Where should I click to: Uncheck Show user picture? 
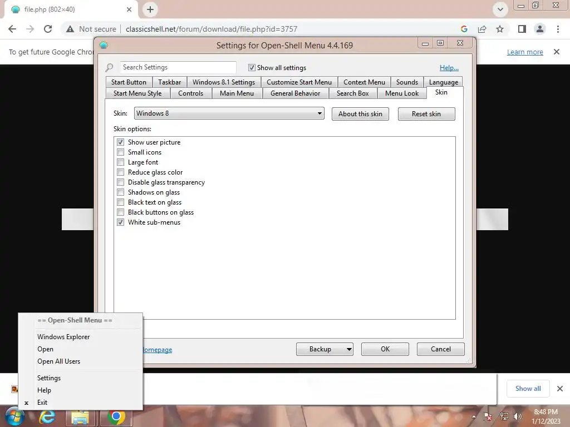[120, 142]
